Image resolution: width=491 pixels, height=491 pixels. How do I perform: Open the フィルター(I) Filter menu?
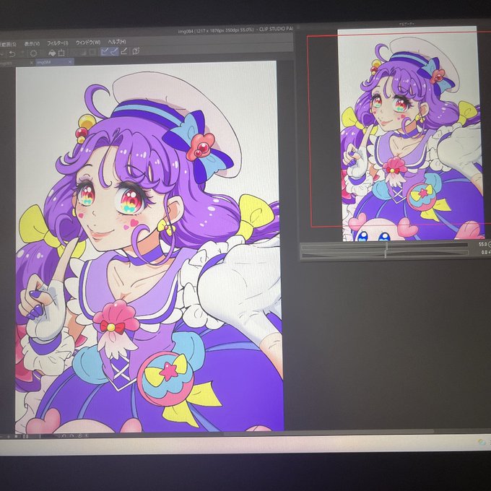pos(58,43)
